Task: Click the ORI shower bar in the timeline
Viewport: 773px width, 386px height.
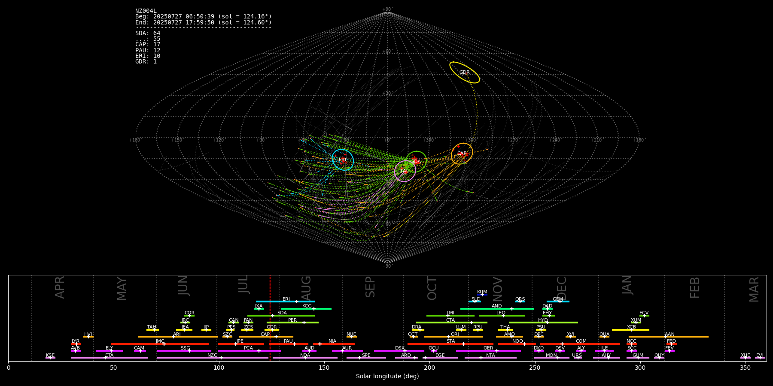Action: pyautogui.click(x=453, y=337)
